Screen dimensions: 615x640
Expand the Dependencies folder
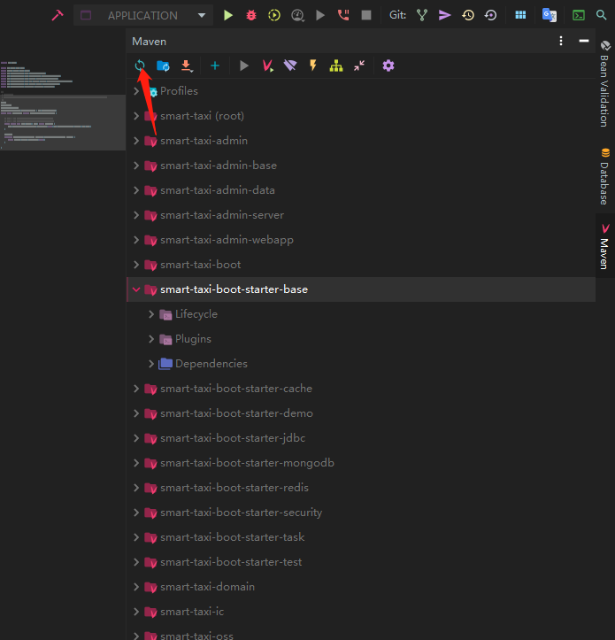click(x=151, y=364)
